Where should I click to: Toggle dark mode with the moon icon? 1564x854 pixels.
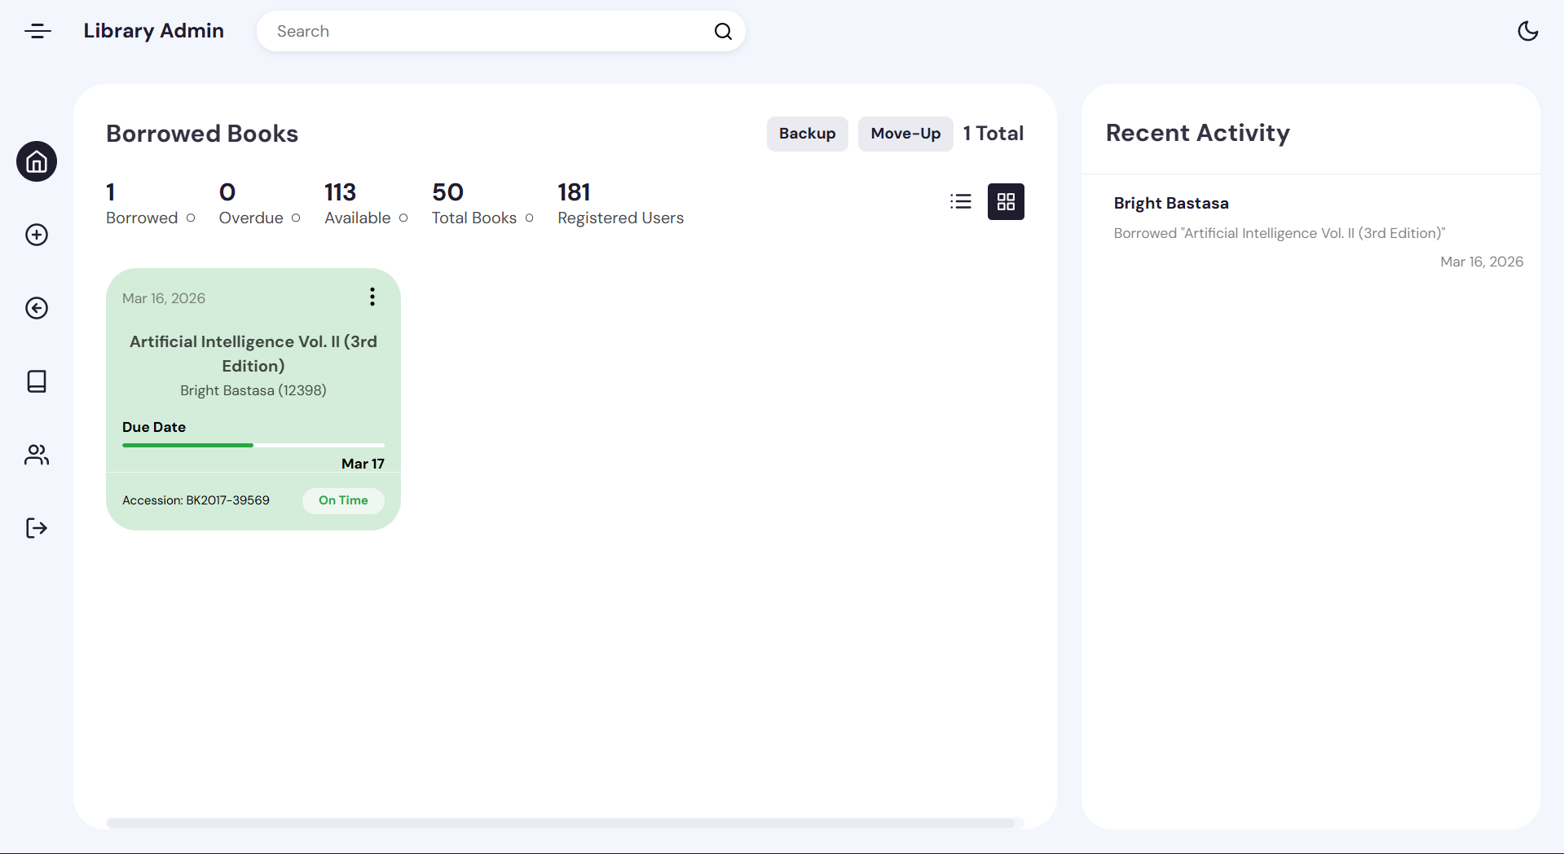(1528, 31)
